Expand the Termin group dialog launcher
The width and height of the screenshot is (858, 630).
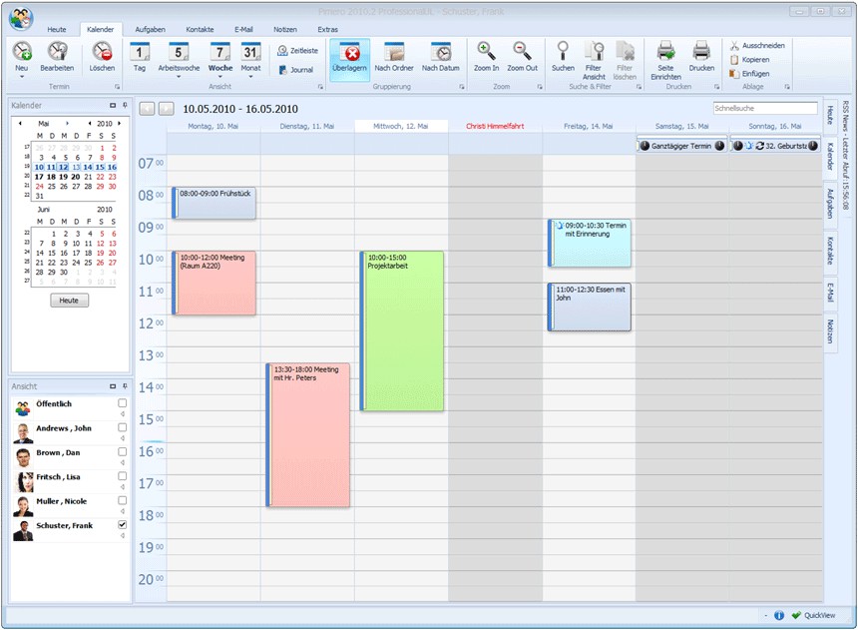(117, 87)
